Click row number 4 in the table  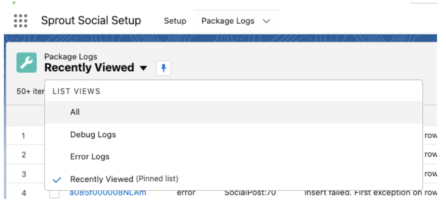pyautogui.click(x=24, y=193)
